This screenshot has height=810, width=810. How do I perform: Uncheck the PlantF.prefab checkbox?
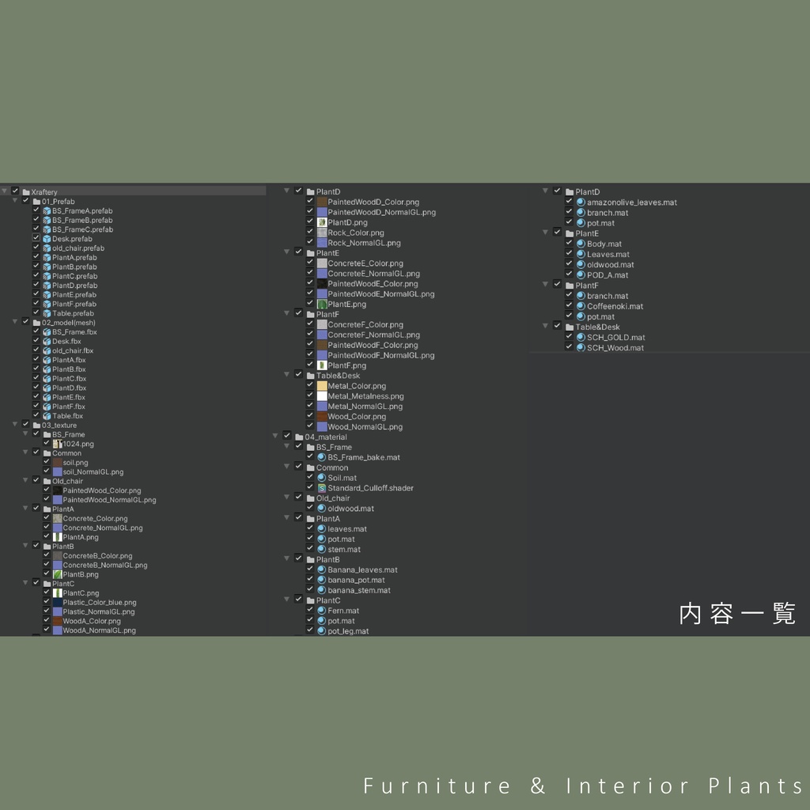[x=36, y=303]
